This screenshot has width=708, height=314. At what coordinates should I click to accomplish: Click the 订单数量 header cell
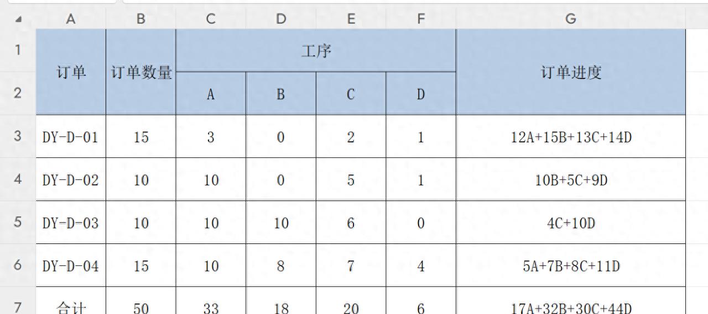point(141,72)
